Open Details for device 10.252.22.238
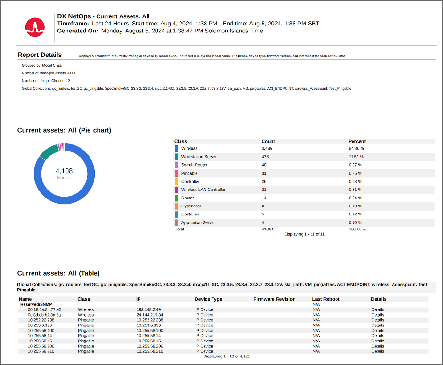 pyautogui.click(x=377, y=320)
